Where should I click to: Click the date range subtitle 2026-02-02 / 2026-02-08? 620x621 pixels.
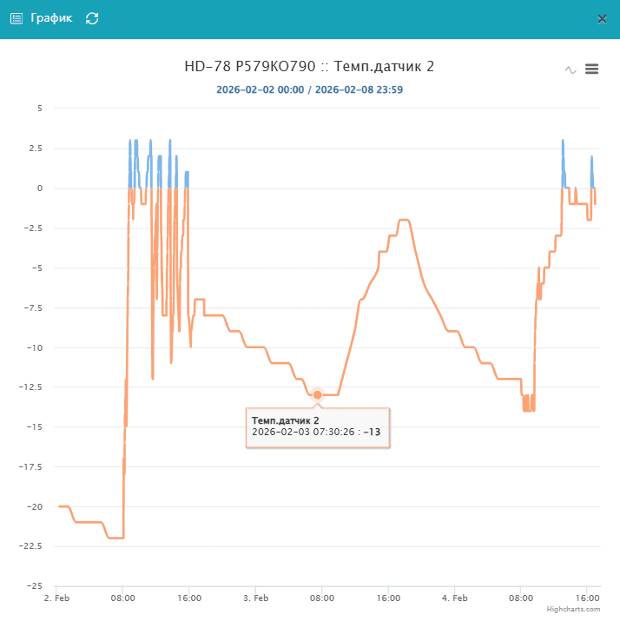pyautogui.click(x=309, y=89)
